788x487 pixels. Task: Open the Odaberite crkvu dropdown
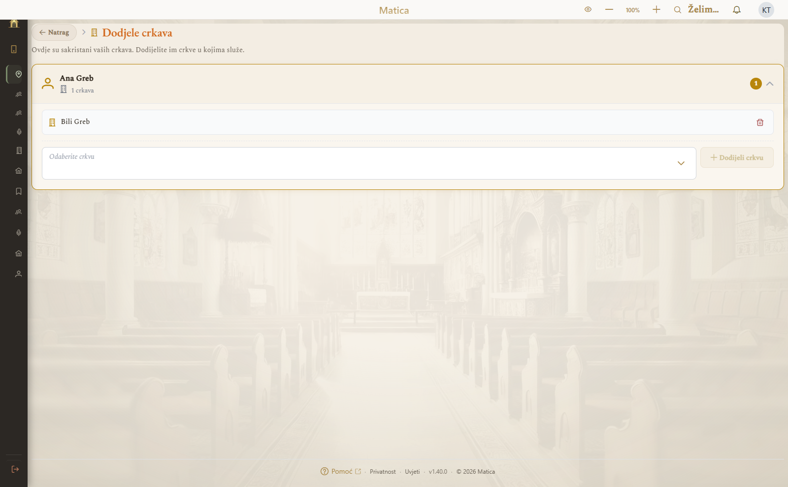[x=369, y=163]
